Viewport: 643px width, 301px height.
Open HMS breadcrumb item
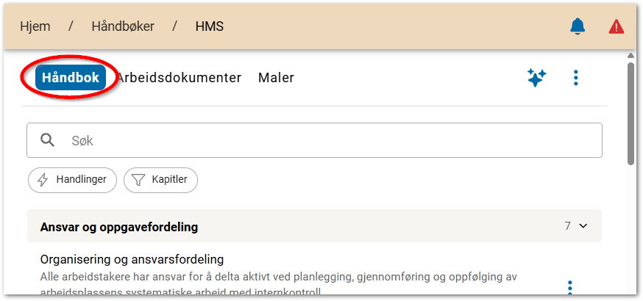pyautogui.click(x=209, y=26)
